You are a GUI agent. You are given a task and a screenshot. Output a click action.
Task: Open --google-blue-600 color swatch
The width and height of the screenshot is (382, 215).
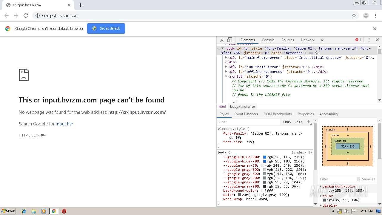tap(264, 157)
